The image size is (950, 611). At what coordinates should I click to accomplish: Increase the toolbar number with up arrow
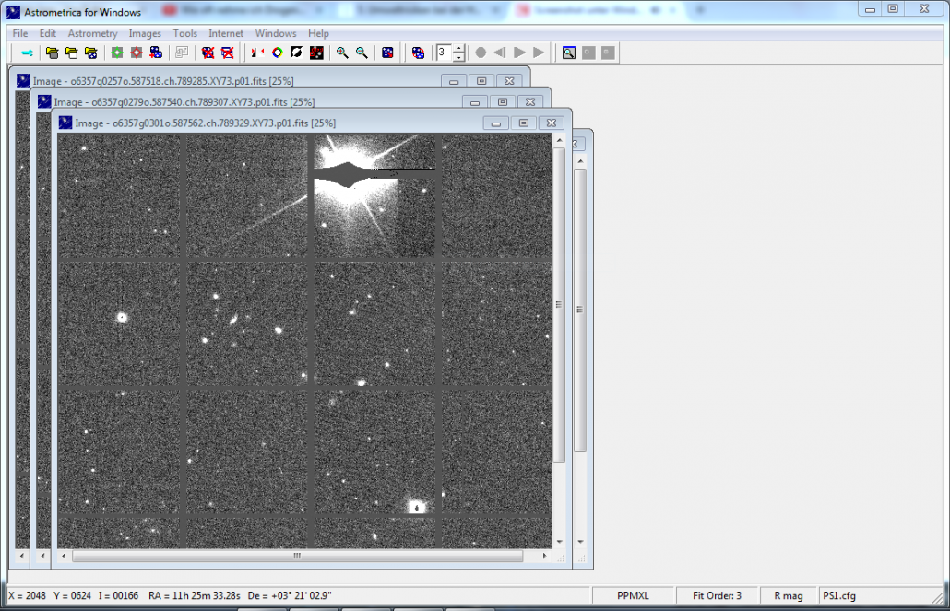[x=459, y=48]
